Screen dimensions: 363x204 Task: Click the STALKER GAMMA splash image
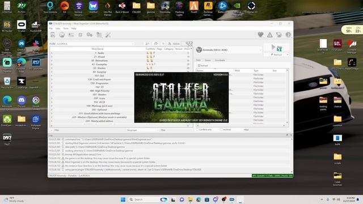click(x=181, y=97)
